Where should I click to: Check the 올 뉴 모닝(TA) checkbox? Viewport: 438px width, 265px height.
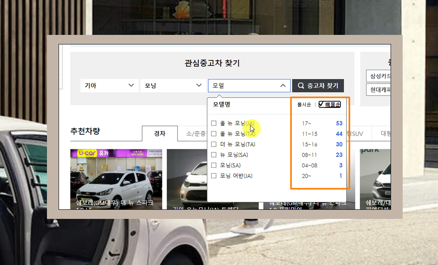(214, 134)
